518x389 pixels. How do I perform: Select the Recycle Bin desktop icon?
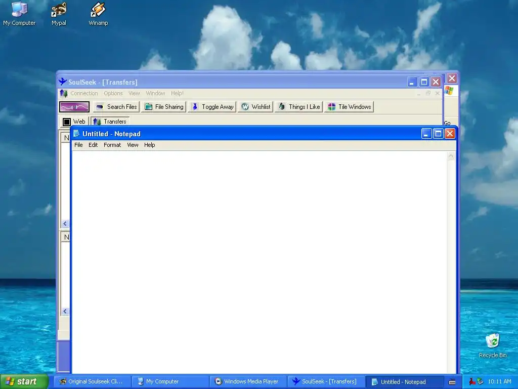pos(493,345)
